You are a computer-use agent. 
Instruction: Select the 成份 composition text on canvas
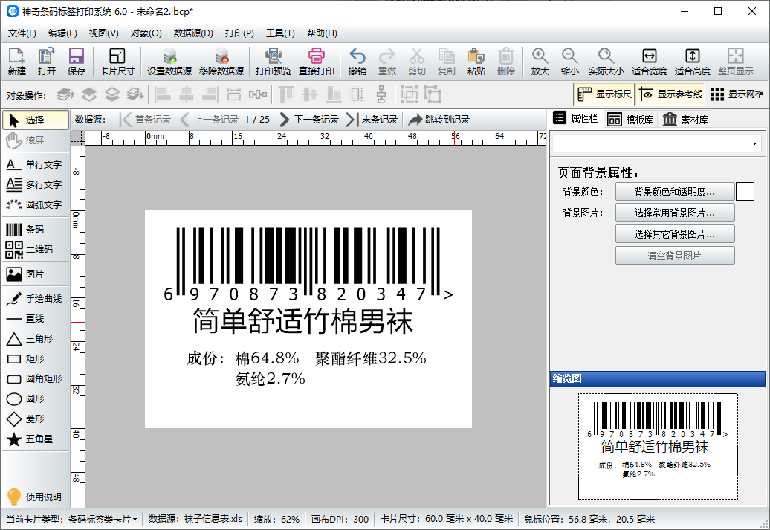click(306, 368)
